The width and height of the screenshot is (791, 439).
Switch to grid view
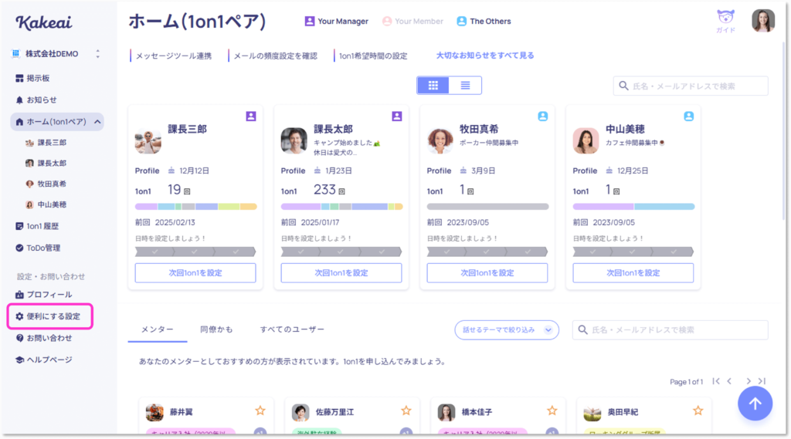[x=433, y=85]
